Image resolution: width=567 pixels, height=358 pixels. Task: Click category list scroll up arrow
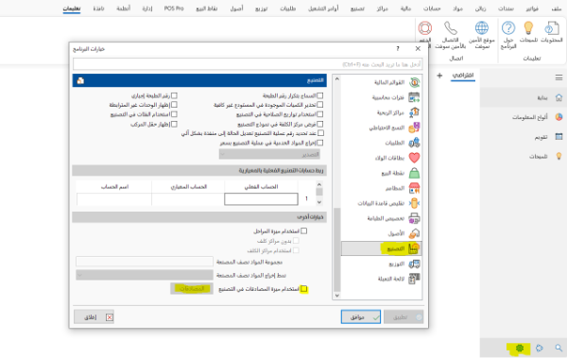pos(336,78)
